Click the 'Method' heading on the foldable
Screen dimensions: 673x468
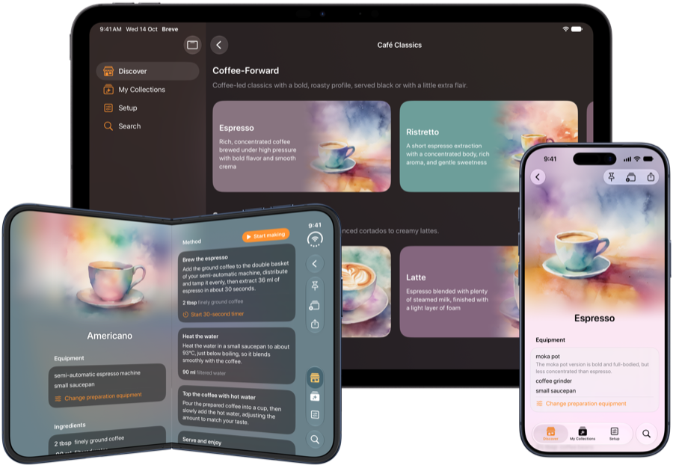[191, 241]
